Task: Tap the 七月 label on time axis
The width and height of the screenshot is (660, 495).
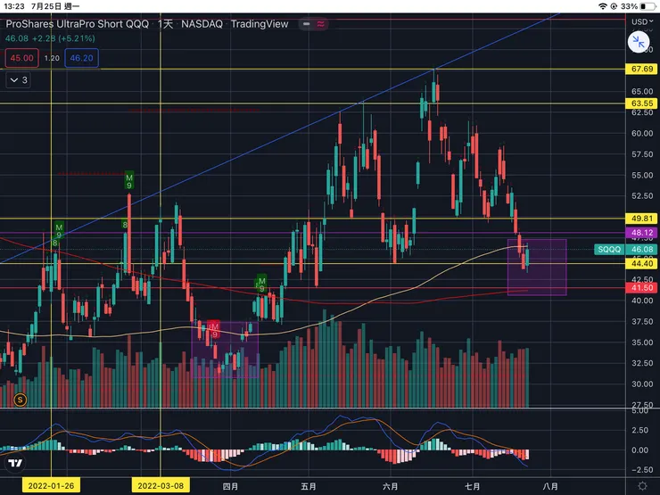Action: click(473, 486)
